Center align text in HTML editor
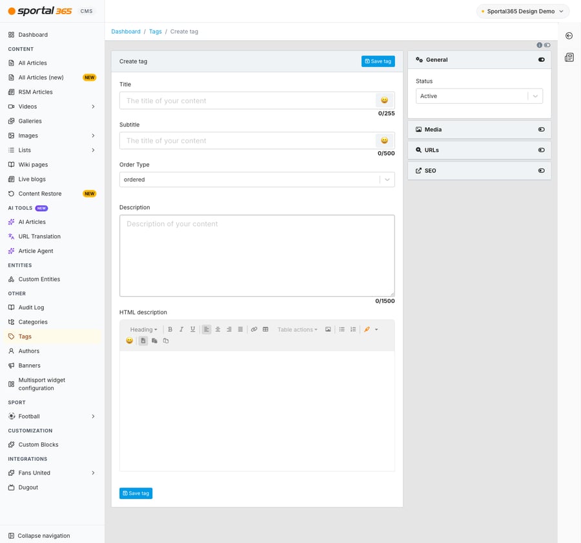The height and width of the screenshot is (543, 581). point(218,329)
